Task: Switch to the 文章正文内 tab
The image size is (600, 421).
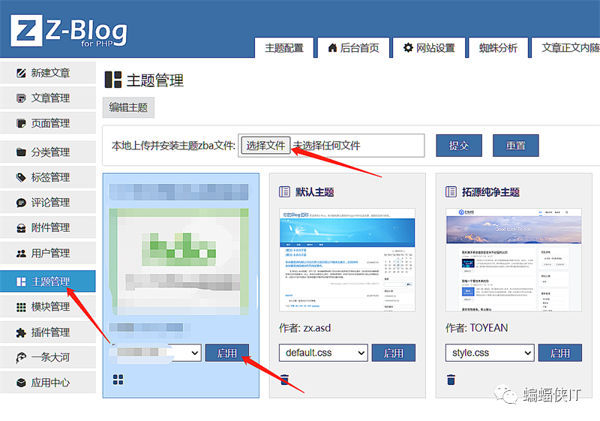Action: (x=565, y=48)
